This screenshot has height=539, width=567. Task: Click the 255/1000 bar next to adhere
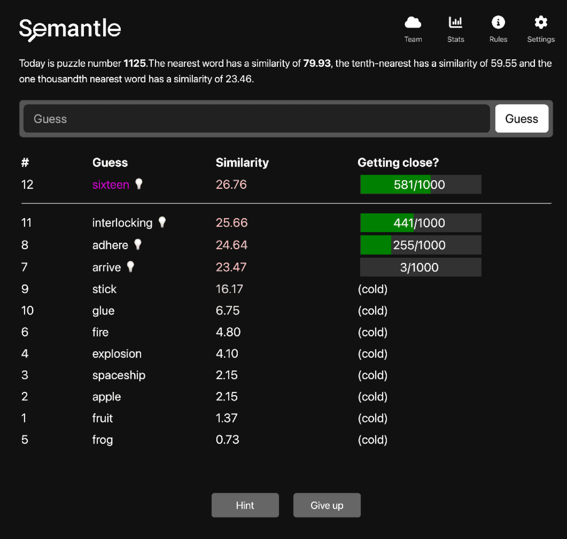(x=420, y=245)
